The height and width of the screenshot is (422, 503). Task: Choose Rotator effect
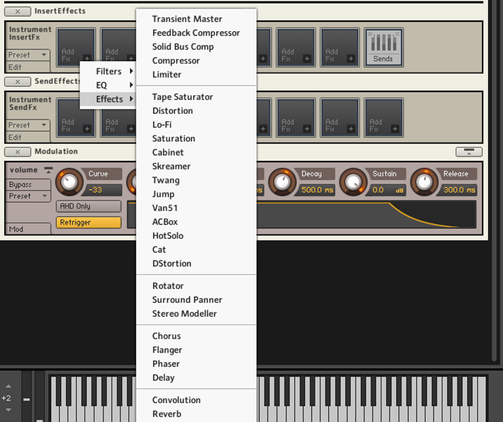click(196, 285)
